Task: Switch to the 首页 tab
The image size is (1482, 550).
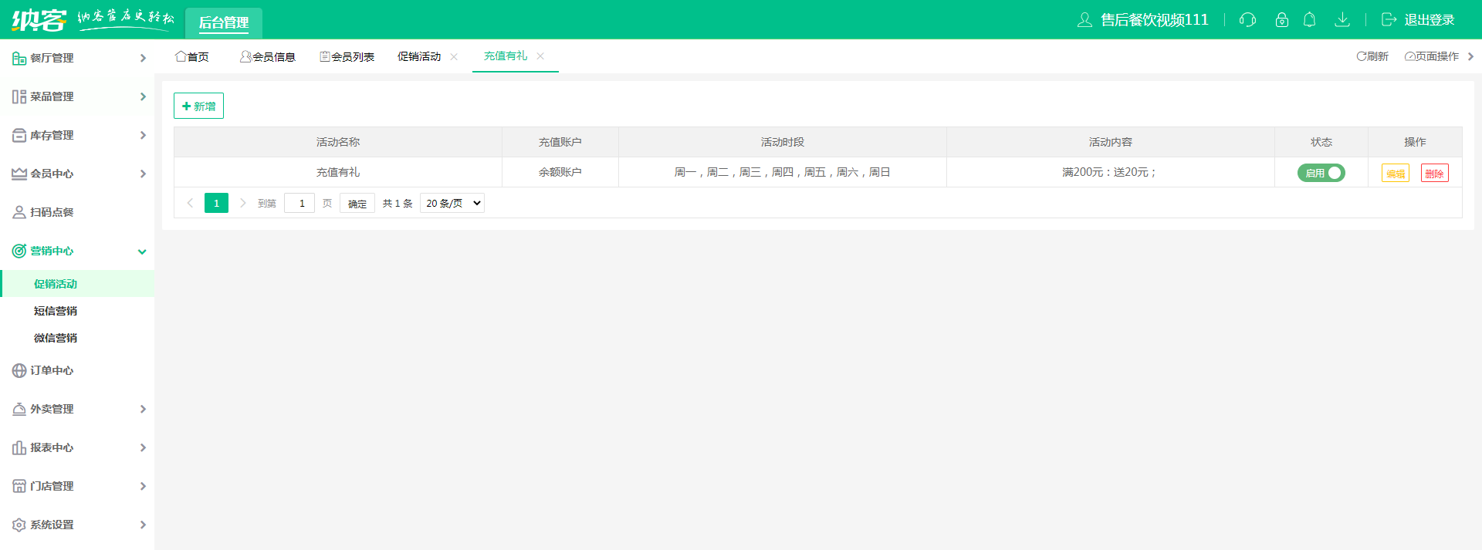Action: coord(192,57)
